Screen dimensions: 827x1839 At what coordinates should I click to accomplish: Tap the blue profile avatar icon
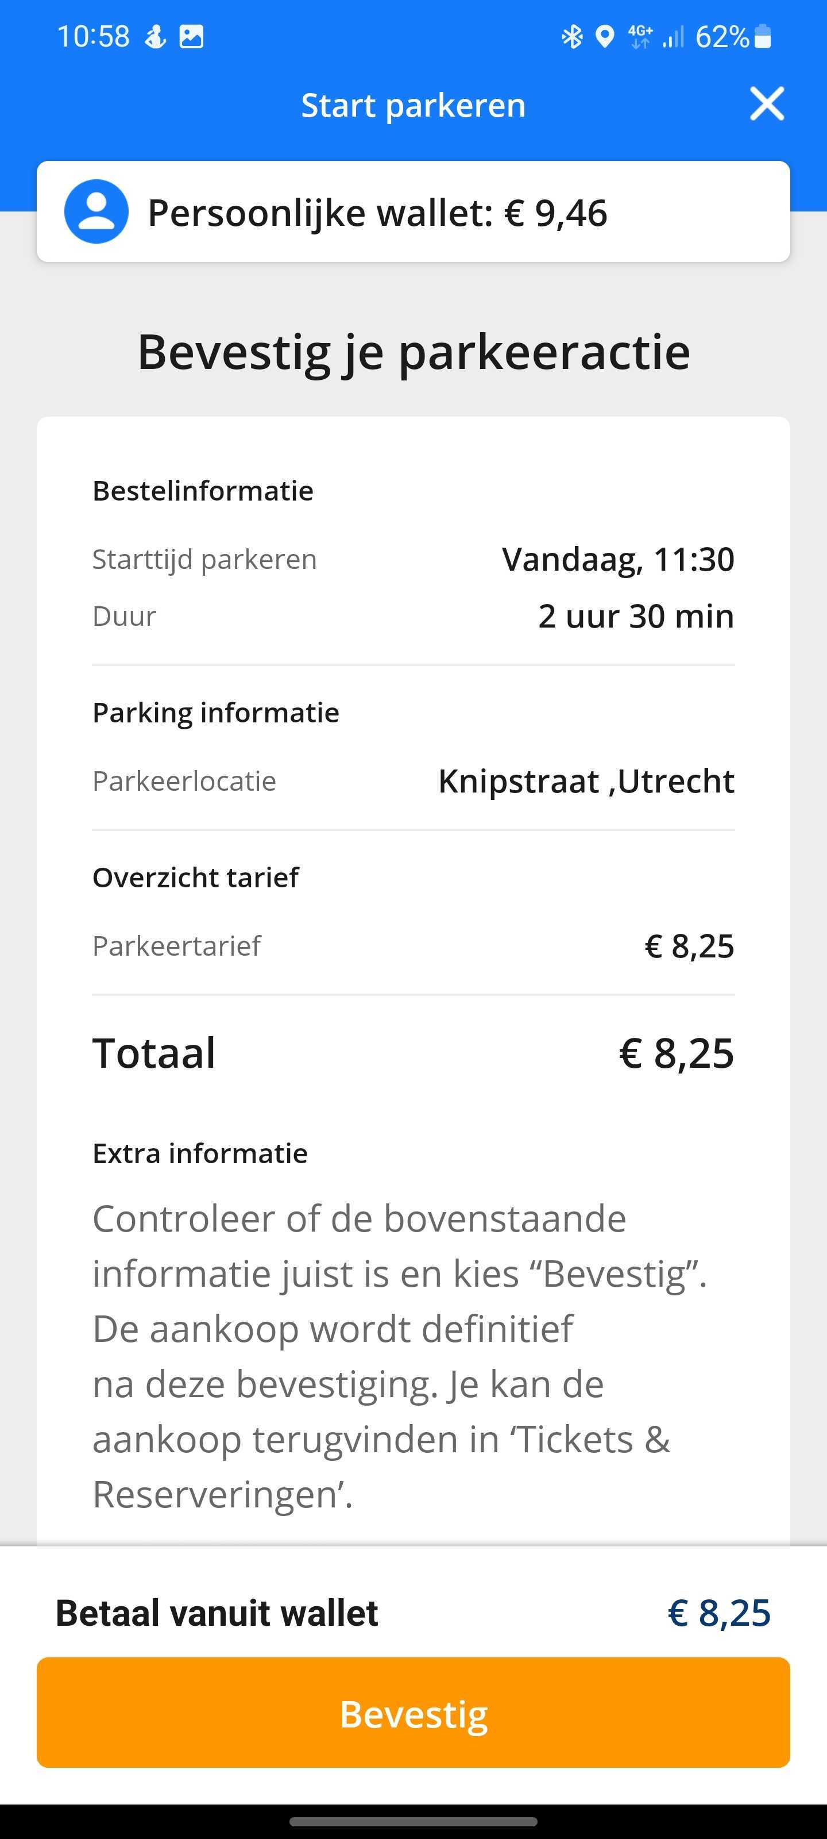coord(96,211)
